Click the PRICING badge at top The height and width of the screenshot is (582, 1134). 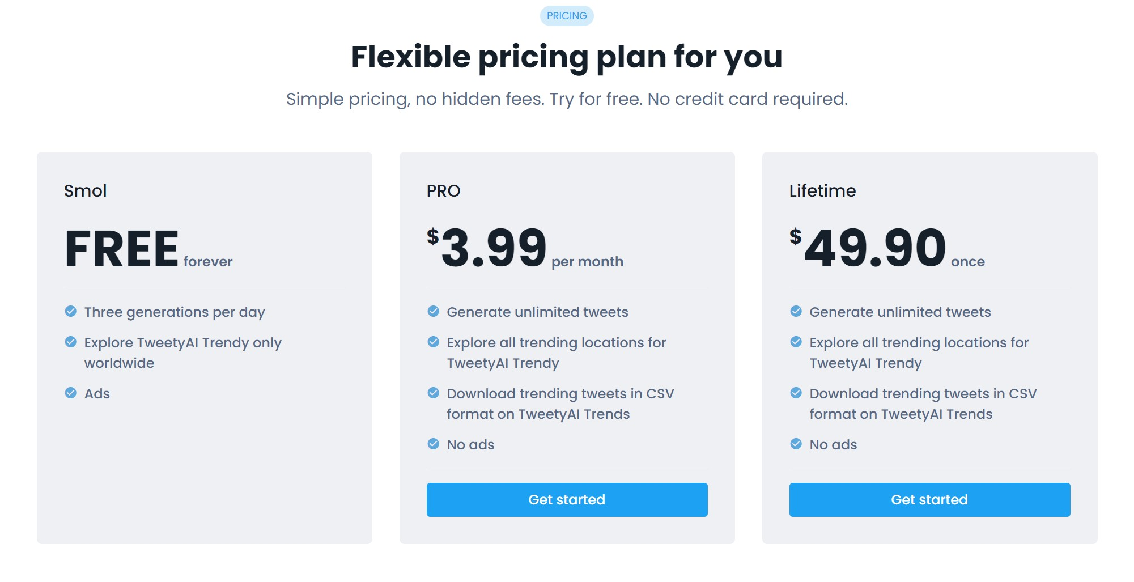[567, 16]
